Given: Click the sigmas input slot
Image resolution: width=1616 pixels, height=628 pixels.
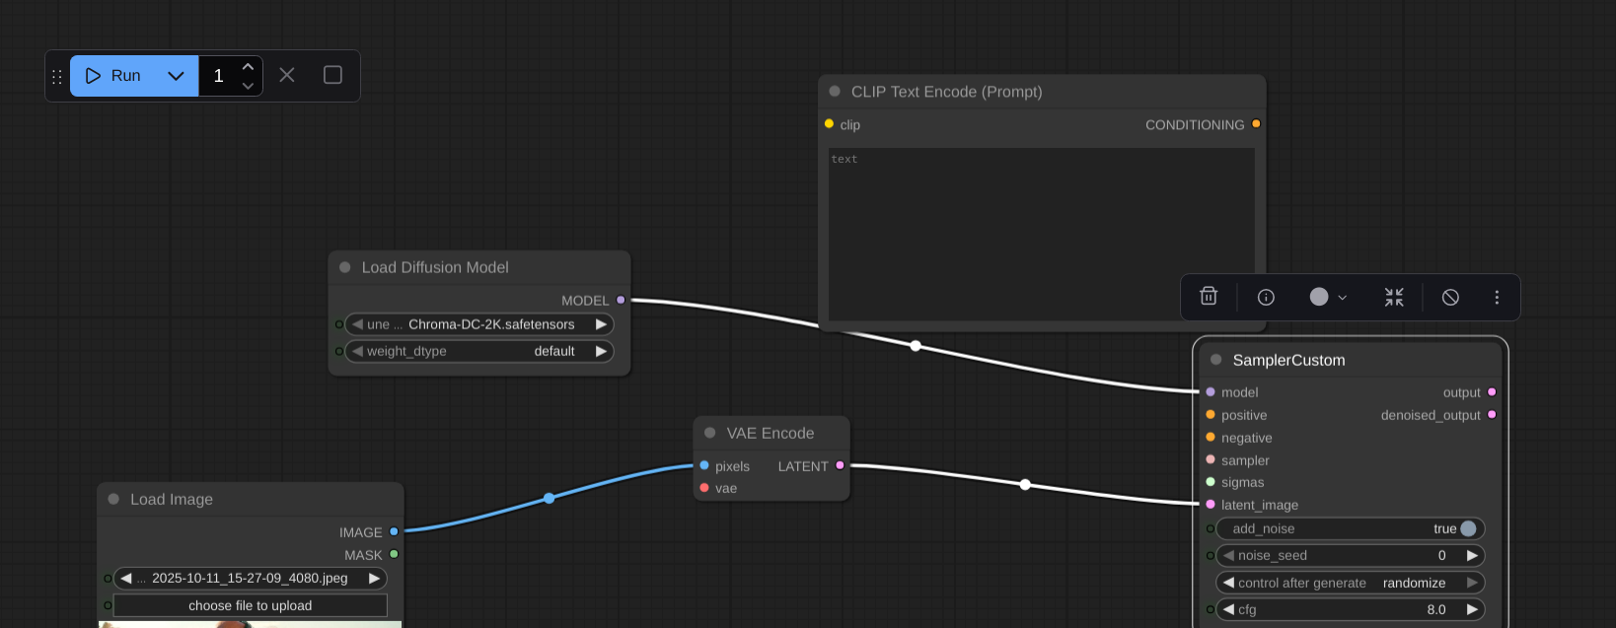Looking at the screenshot, I should pyautogui.click(x=1211, y=482).
